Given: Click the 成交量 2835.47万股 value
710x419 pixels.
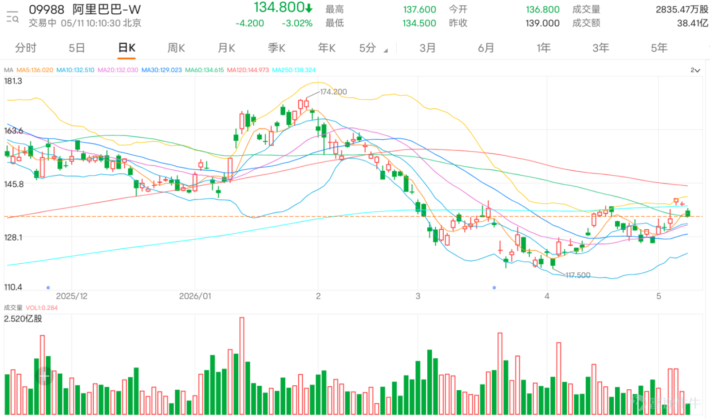Looking at the screenshot, I should (x=682, y=9).
